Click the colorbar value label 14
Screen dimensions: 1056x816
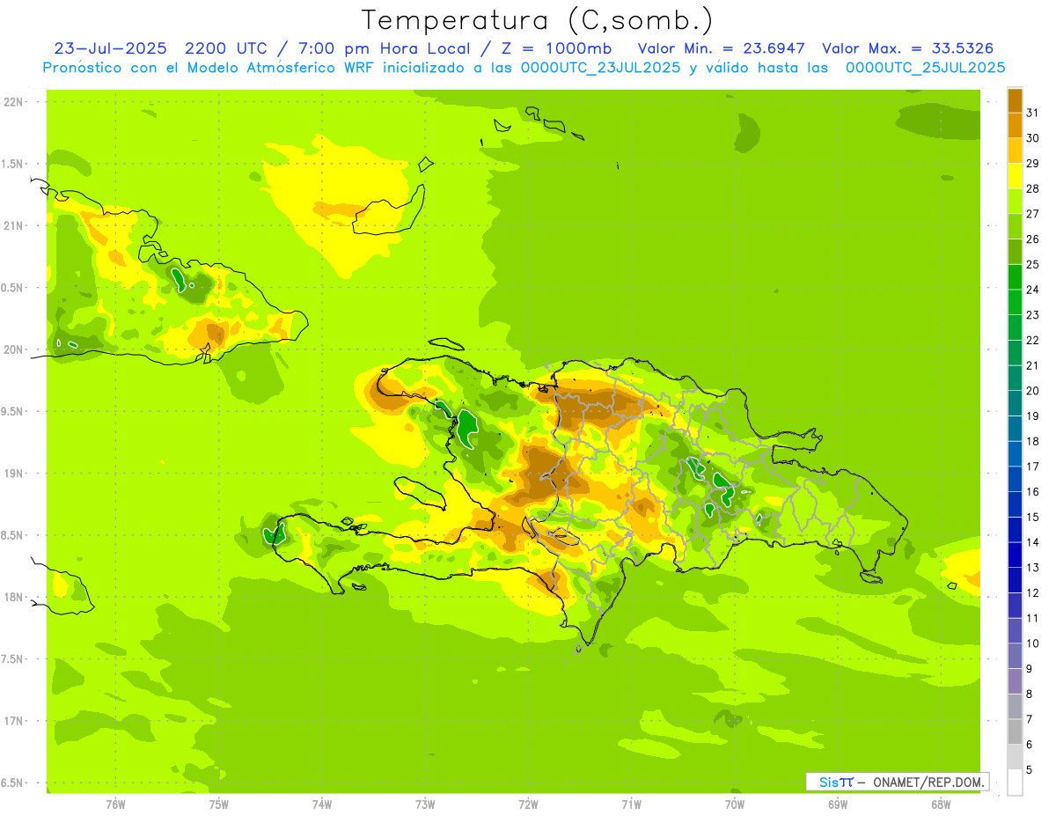coord(1033,542)
